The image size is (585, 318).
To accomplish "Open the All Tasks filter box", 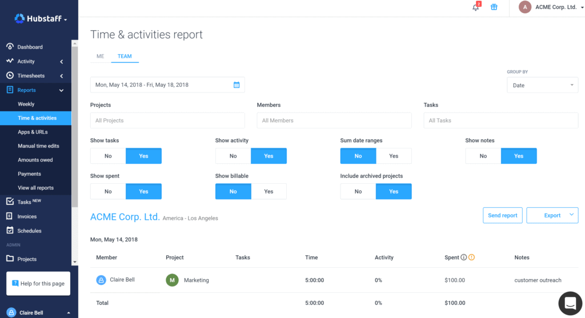I will point(501,120).
